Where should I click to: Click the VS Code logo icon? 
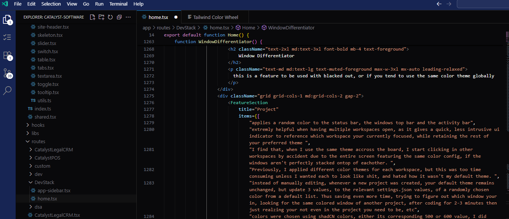5,4
